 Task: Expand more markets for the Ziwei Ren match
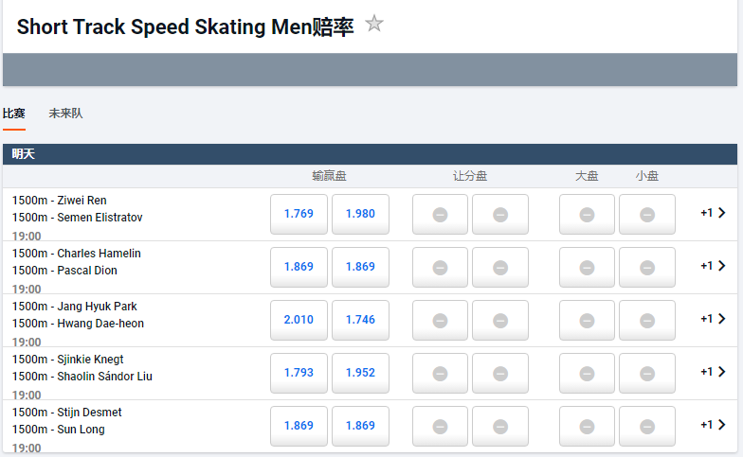(714, 213)
